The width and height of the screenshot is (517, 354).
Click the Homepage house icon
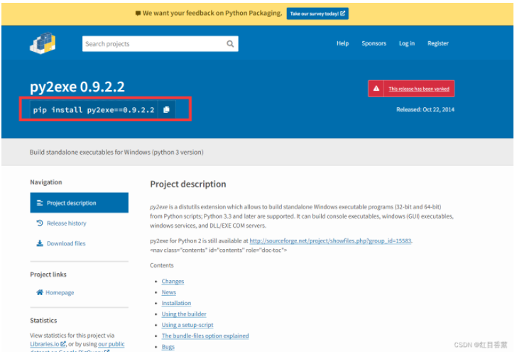(x=40, y=292)
